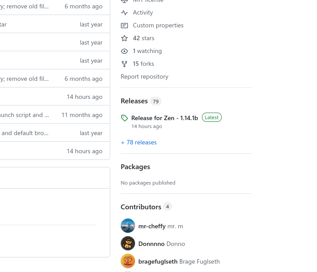This screenshot has width=317, height=272.
Task: Open the bragefuglseth profile link
Action: point(158,261)
